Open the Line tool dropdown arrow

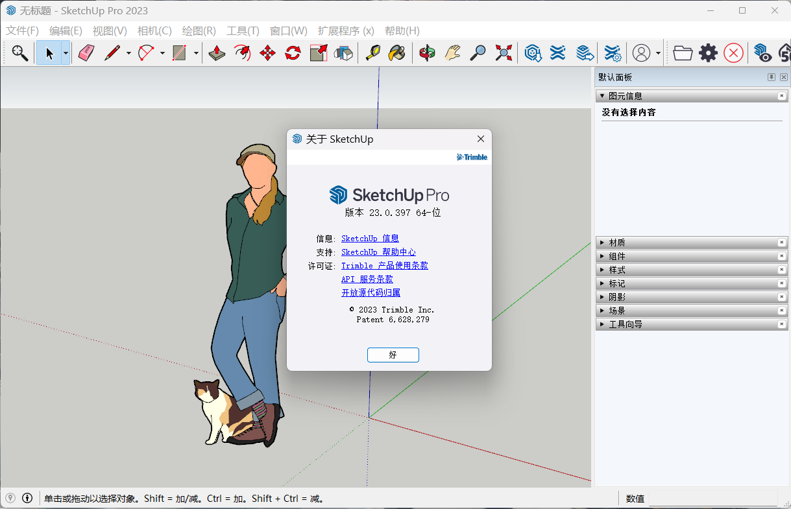pyautogui.click(x=128, y=53)
